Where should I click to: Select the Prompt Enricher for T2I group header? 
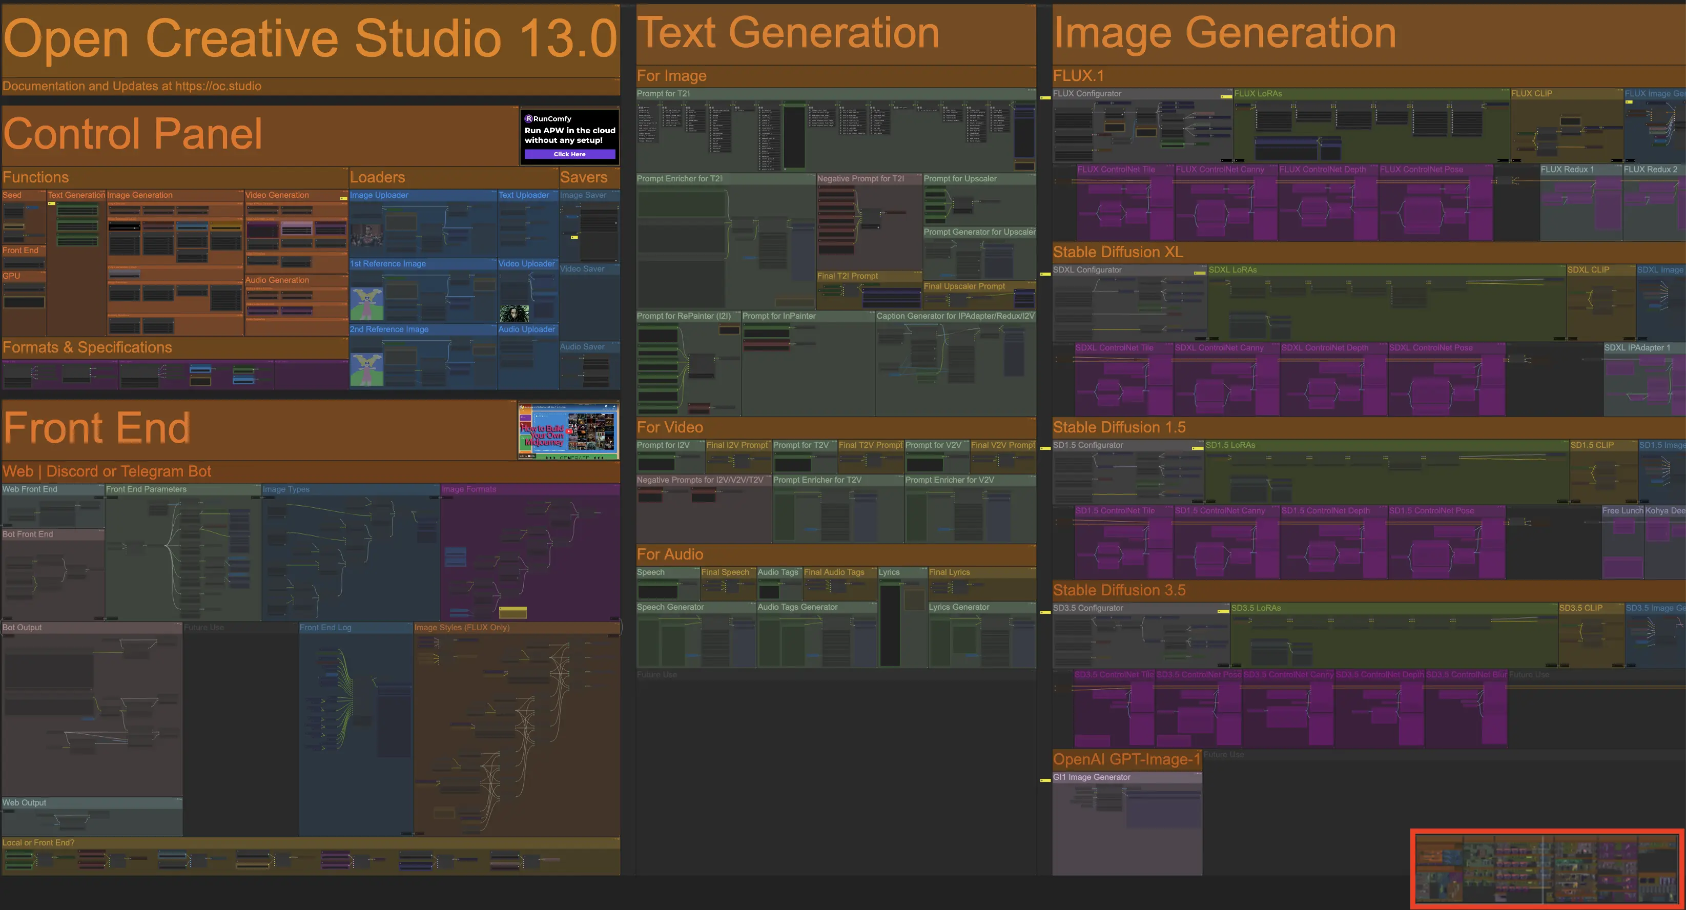point(680,179)
